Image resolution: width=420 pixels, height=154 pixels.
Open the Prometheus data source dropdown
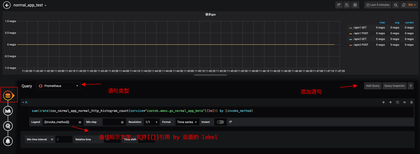[58, 86]
